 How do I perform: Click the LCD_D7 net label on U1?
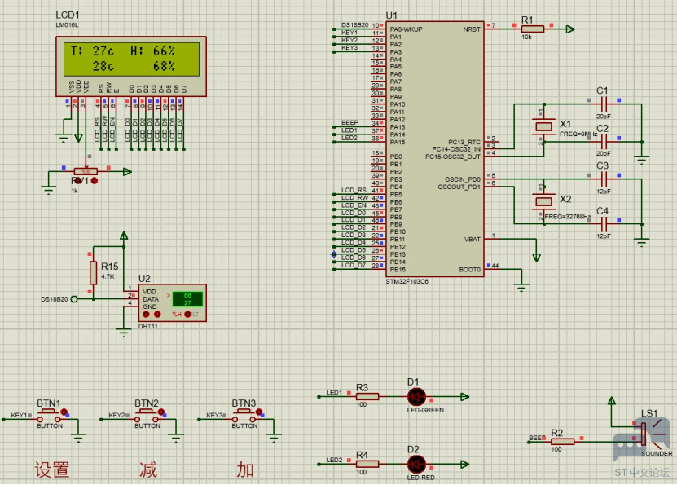(354, 265)
